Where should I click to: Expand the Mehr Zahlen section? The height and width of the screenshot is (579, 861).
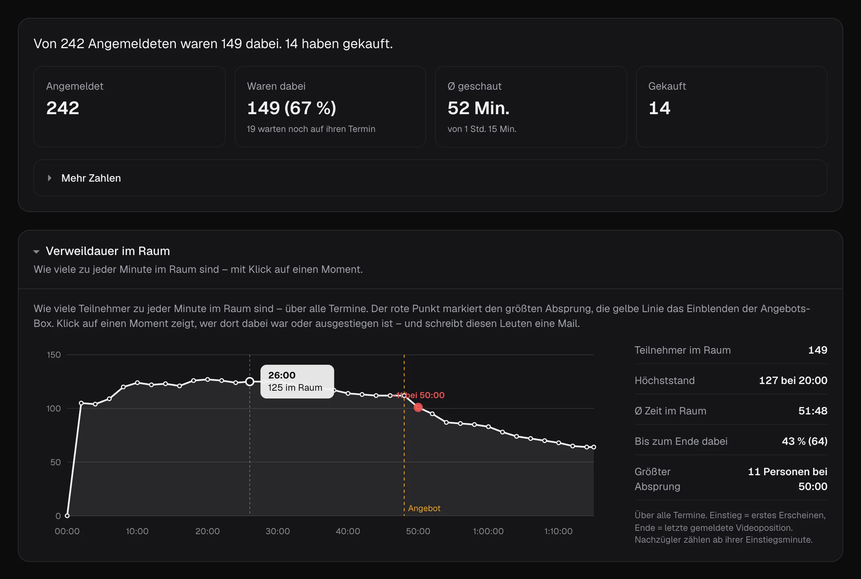pyautogui.click(x=430, y=178)
